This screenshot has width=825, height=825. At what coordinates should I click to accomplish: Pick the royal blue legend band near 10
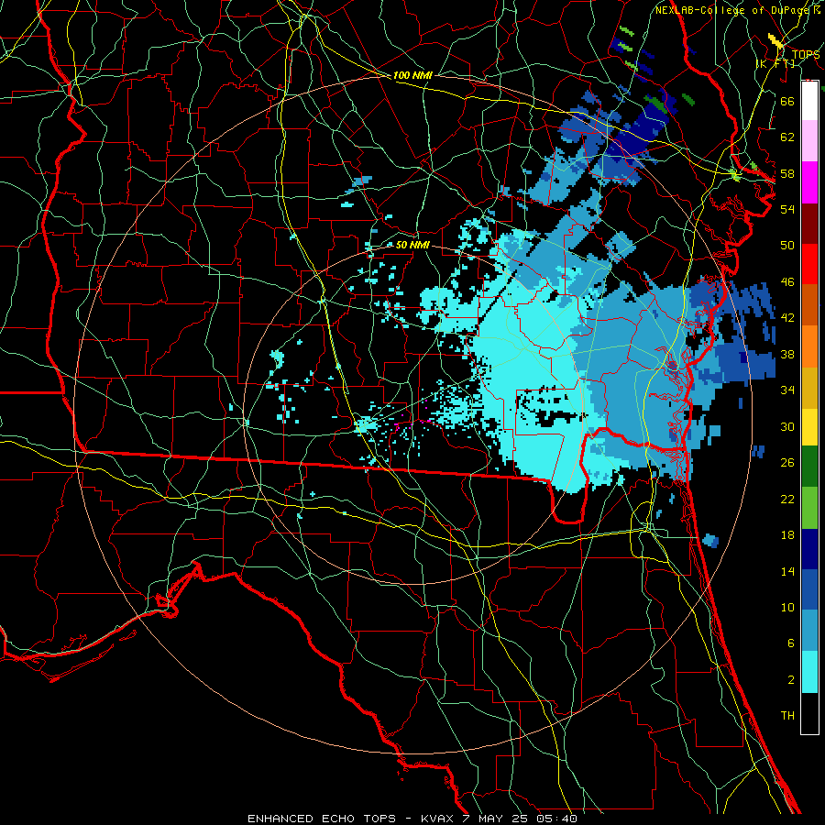click(809, 590)
